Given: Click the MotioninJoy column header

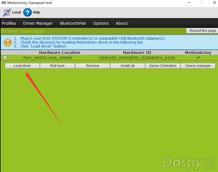Looking at the screenshot, I should click(198, 53).
